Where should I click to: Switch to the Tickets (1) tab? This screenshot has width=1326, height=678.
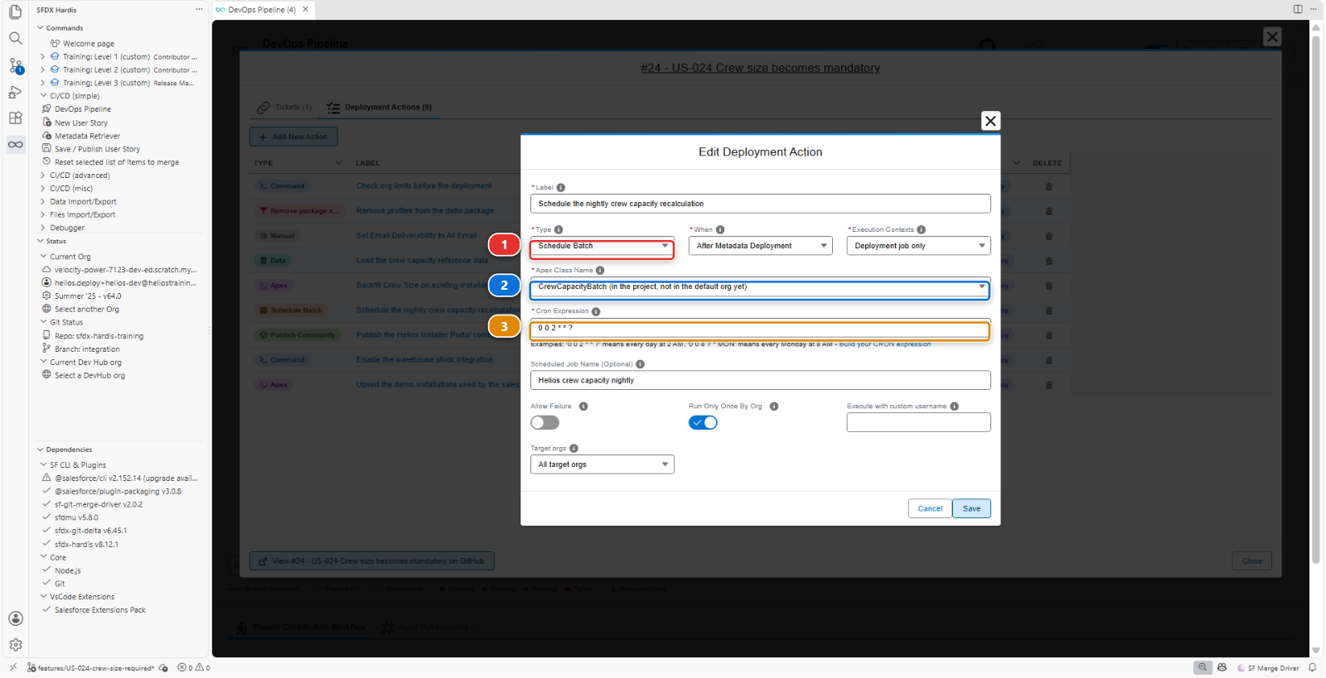point(284,108)
